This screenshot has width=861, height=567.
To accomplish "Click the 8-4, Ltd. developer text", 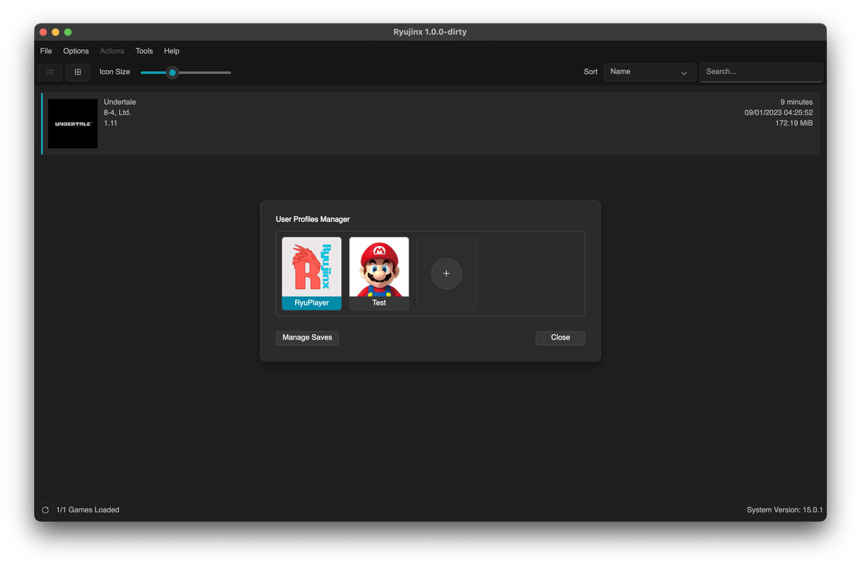I will coord(117,113).
